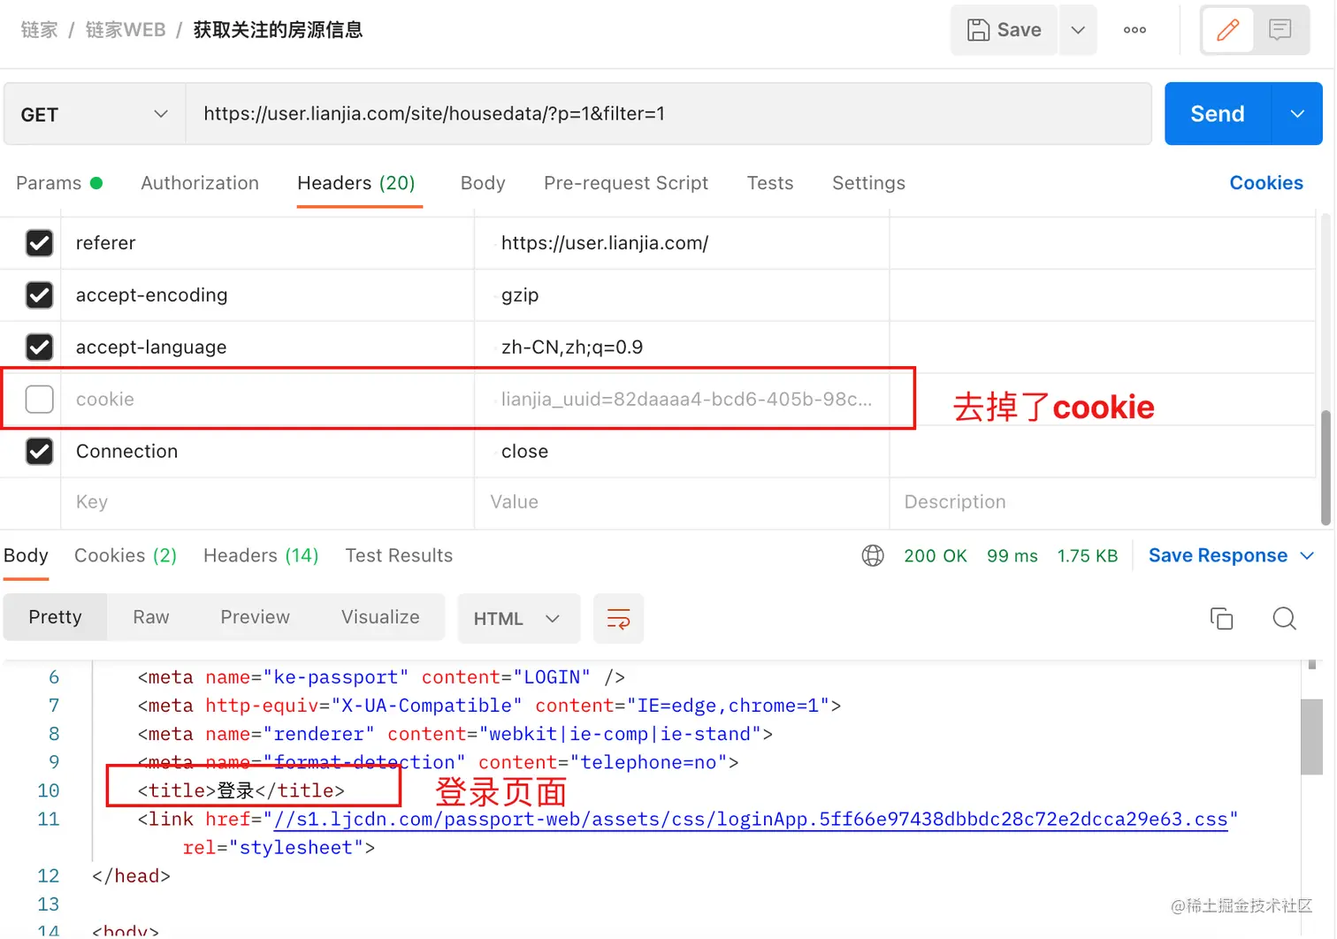The image size is (1337, 939).
Task: Open the Headers (20) request tab
Action: point(356,183)
